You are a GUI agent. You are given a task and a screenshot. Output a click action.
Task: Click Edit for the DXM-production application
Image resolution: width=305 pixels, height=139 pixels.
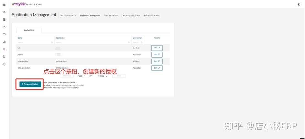pos(157,68)
